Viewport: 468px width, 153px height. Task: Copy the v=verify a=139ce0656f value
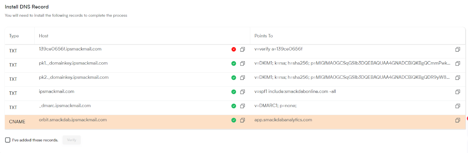tap(458, 49)
